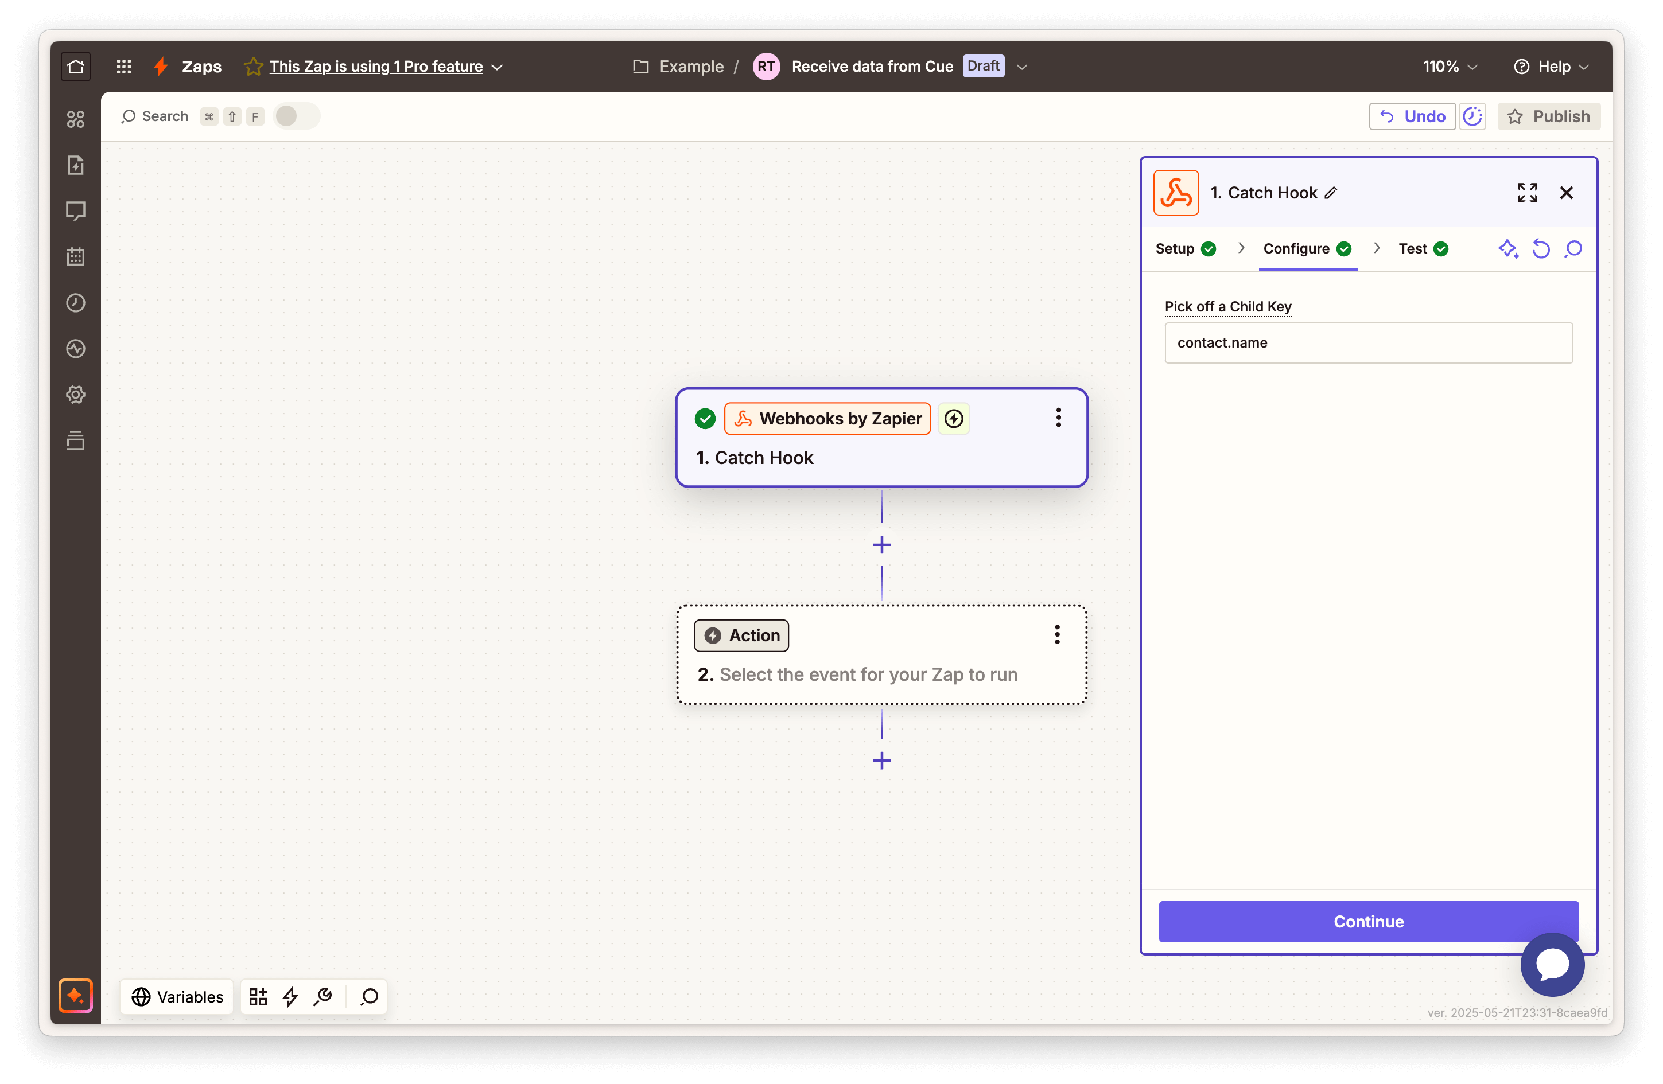Click the Continue button
The height and width of the screenshot is (1084, 1663).
tap(1368, 921)
